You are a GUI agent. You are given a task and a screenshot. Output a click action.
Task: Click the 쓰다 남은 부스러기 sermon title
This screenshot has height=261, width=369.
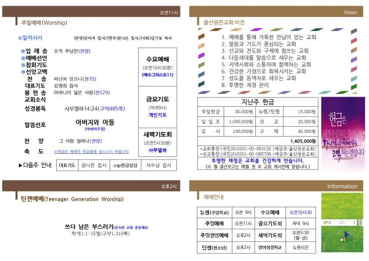(89, 227)
